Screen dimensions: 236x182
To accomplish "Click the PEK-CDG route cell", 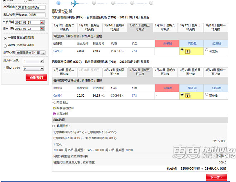I will (117, 51).
